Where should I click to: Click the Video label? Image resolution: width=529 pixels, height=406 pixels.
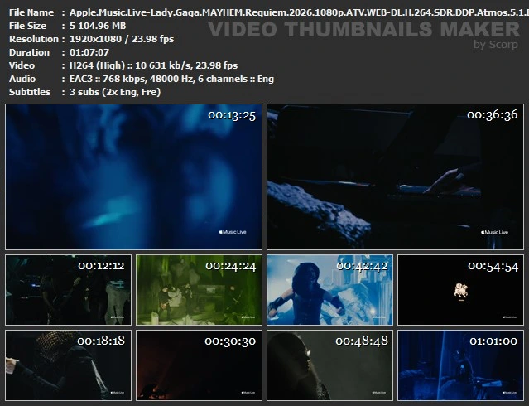[x=22, y=65]
